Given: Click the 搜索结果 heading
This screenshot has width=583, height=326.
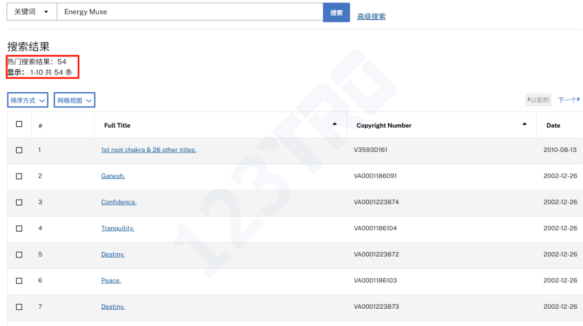Looking at the screenshot, I should tap(28, 46).
